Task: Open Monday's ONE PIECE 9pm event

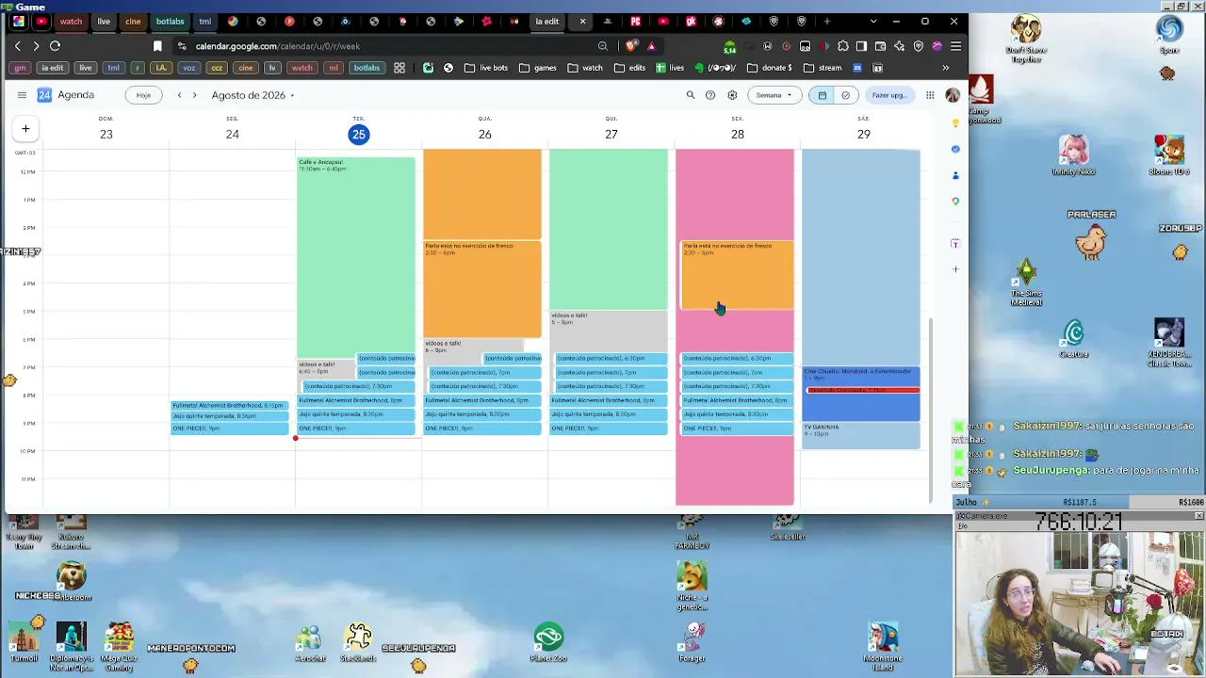Action: click(229, 428)
